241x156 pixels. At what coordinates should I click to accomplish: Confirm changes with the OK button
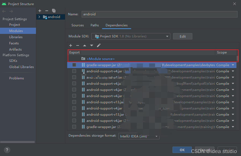[x=182, y=150]
